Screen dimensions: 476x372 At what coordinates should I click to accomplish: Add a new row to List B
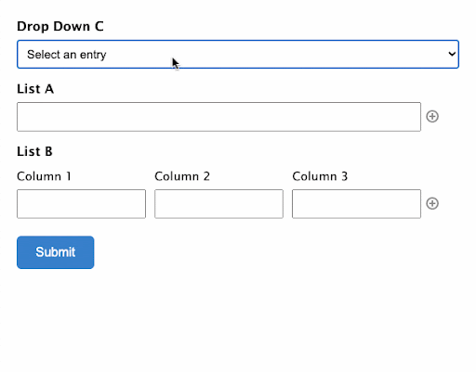[432, 203]
